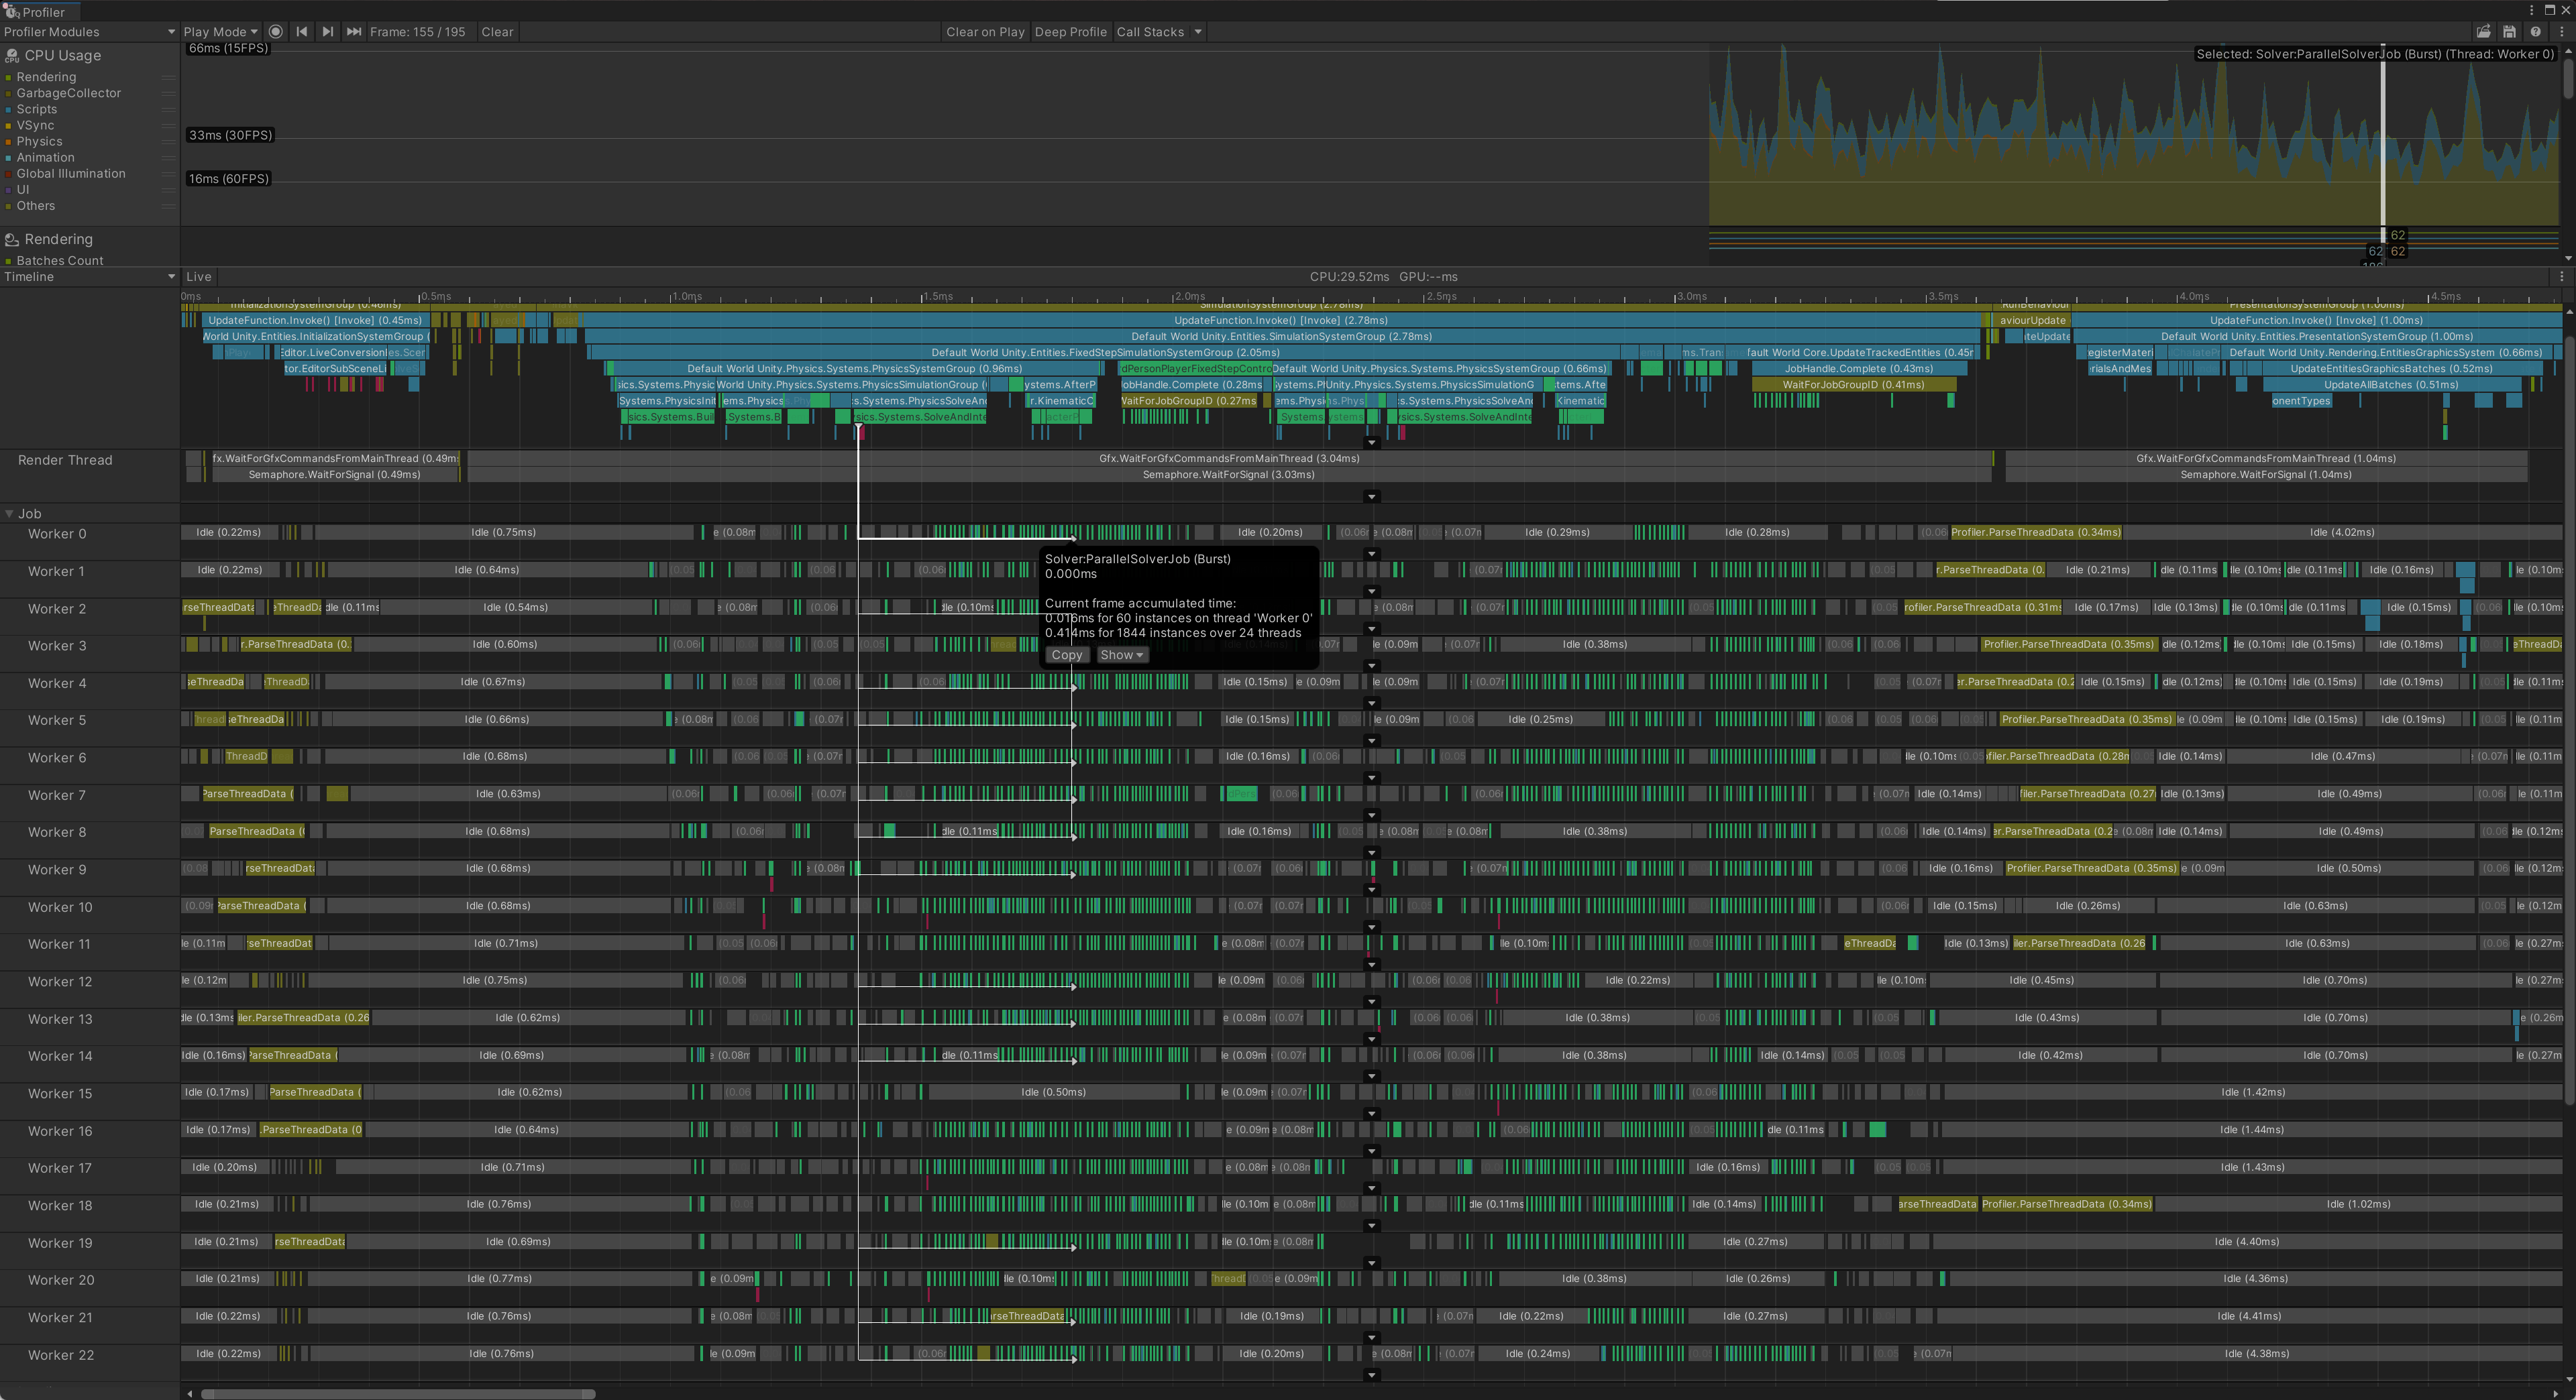Click the Save profile data icon
This screenshot has width=2576, height=1400.
(x=2509, y=32)
